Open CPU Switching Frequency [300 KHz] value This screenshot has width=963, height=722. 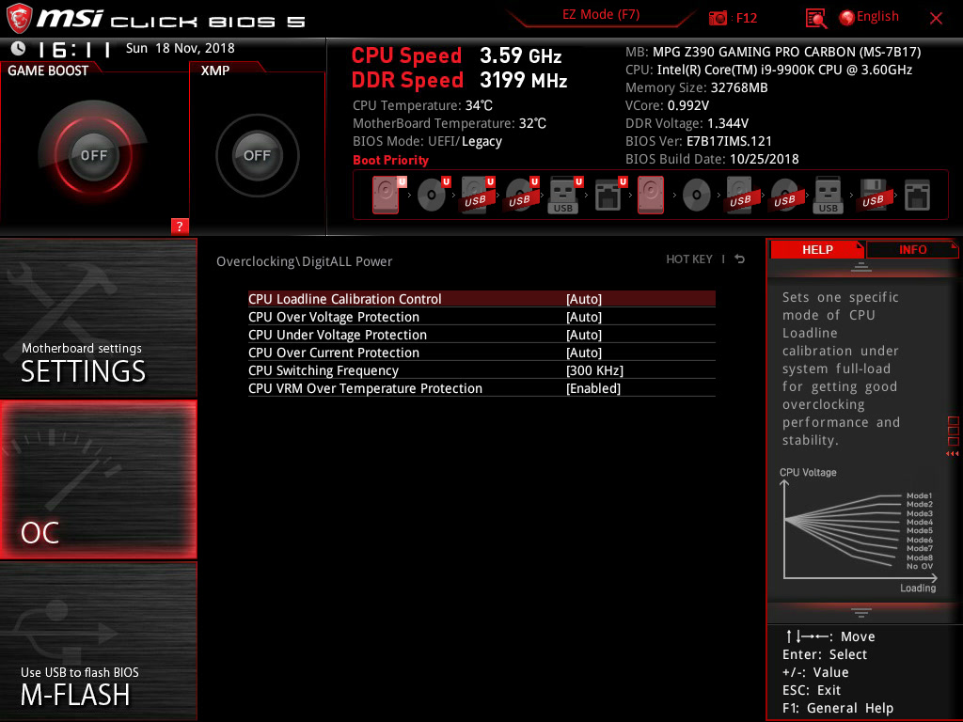tap(594, 370)
